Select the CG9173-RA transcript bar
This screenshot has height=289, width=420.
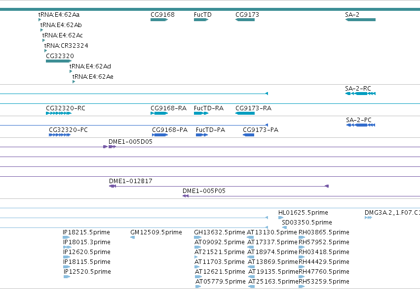tap(245, 113)
